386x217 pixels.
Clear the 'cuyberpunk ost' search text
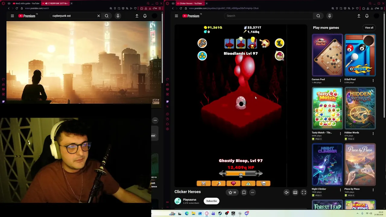(99, 16)
